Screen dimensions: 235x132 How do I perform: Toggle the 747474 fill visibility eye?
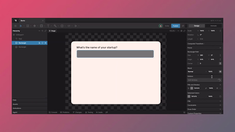[217, 88]
